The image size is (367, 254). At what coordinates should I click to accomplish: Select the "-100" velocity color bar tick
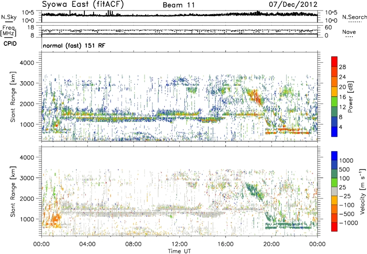click(347, 205)
